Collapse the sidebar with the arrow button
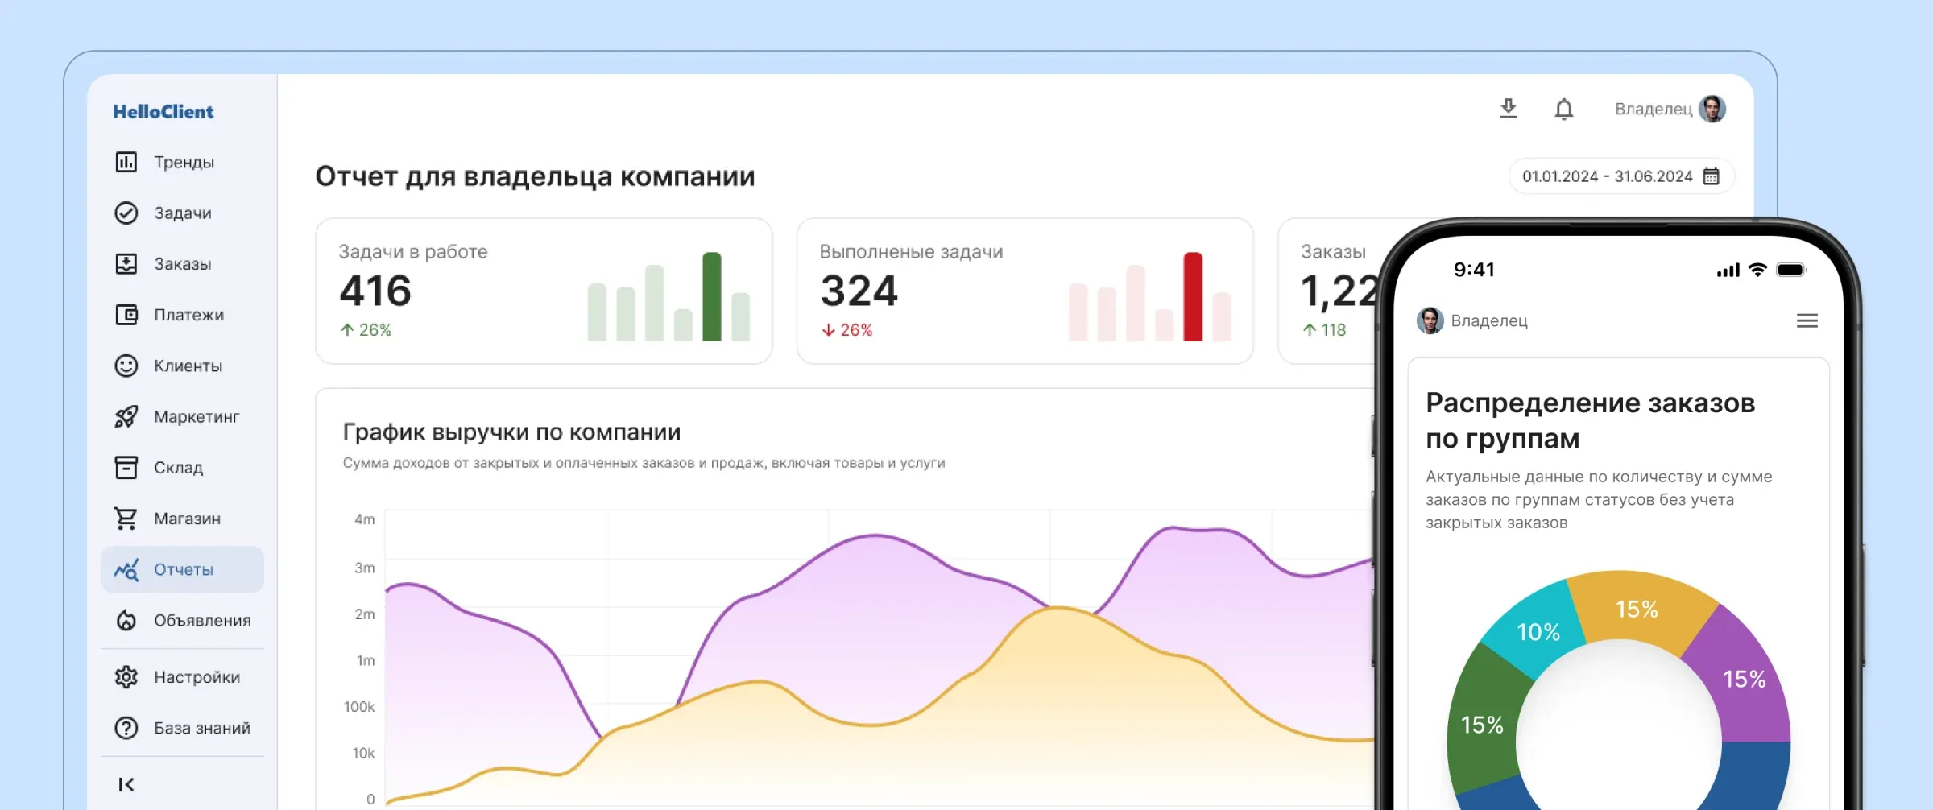The width and height of the screenshot is (1933, 810). coord(126,783)
